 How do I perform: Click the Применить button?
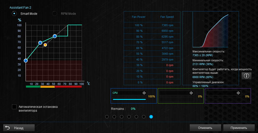coord(239,128)
